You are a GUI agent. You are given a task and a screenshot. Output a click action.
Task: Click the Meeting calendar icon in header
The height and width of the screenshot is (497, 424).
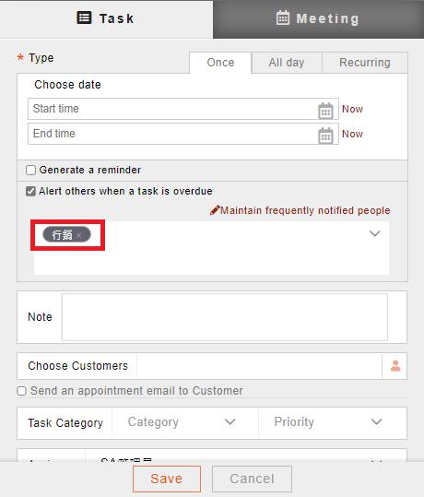(283, 18)
